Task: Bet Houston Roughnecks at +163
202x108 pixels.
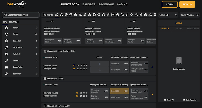Action: click(113, 41)
